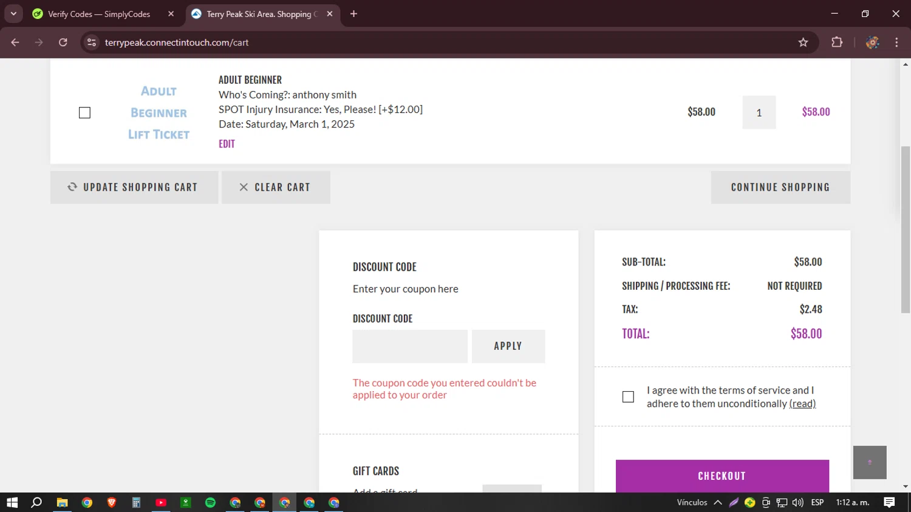Clear the cart
Image resolution: width=911 pixels, height=512 pixels.
pos(276,187)
